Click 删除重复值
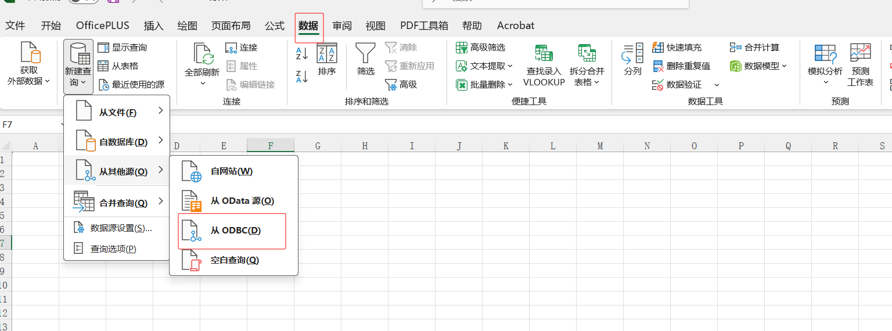892x331 pixels. pos(682,66)
